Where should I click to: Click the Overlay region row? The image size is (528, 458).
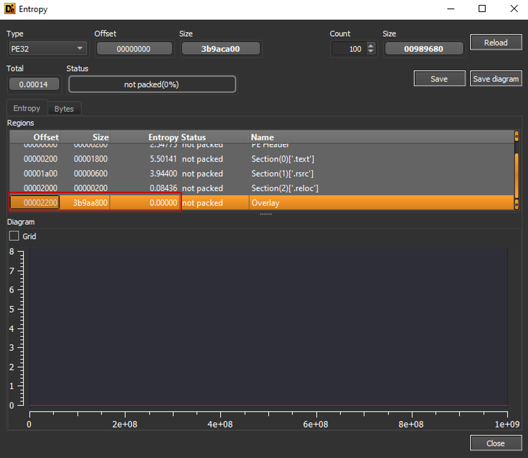point(265,203)
